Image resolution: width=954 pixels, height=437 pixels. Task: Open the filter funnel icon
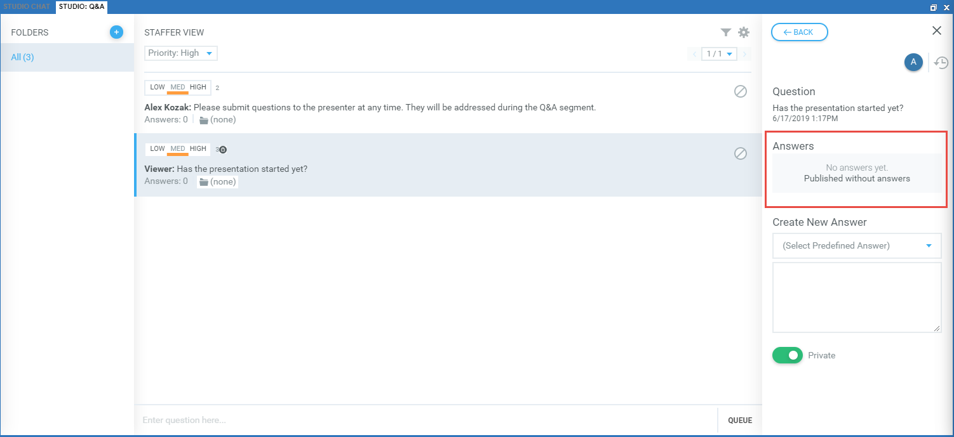click(725, 32)
